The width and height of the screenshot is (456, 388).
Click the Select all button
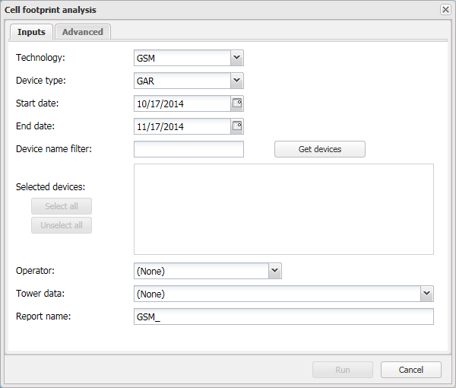pyautogui.click(x=62, y=206)
